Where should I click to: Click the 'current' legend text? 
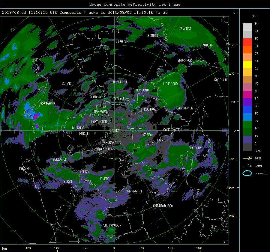tap(261, 173)
